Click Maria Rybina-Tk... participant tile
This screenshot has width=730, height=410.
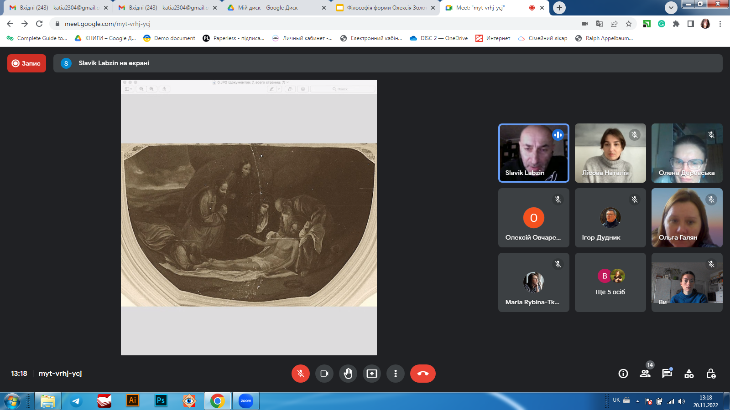[534, 282]
